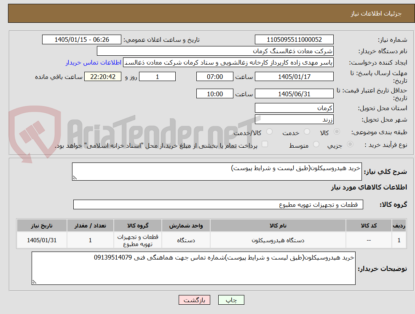
Task: Click the واحد شمارش column header
Action: pyautogui.click(x=186, y=226)
